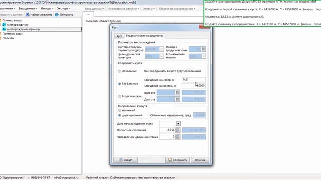The image size is (321, 180).
Task: Click the Обновить toolbar button
Action: (64, 15)
